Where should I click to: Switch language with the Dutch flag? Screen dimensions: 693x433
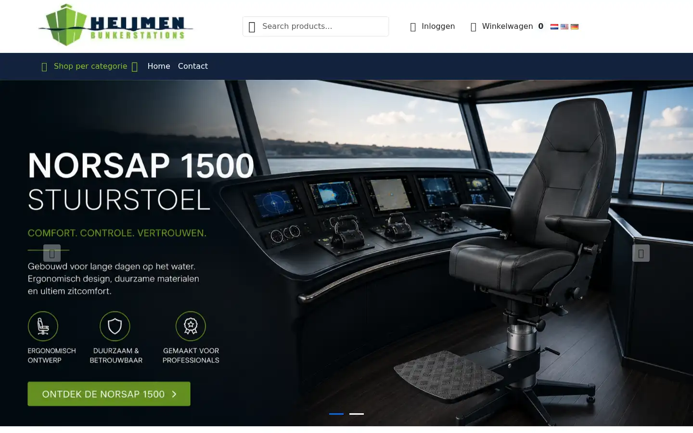[554, 26]
